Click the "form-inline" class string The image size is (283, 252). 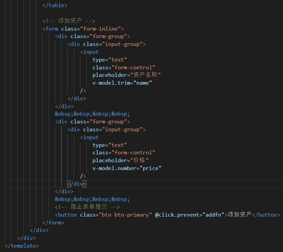(100, 29)
